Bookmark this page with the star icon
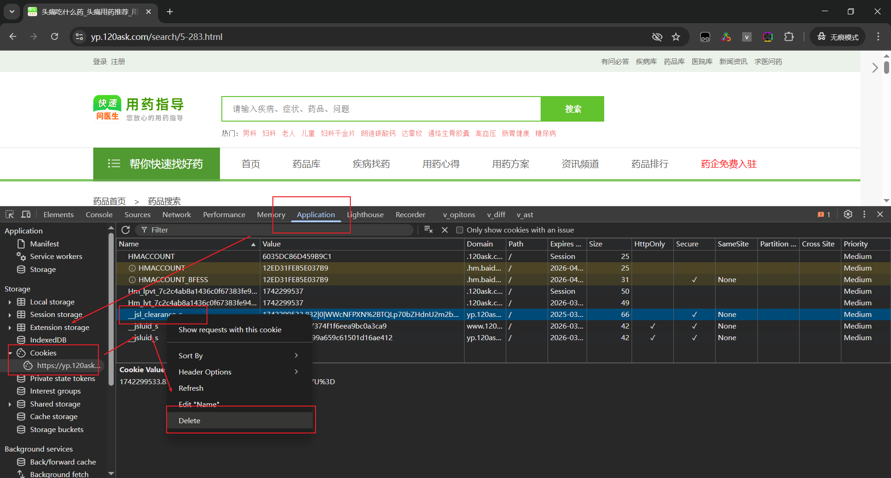891x478 pixels. [676, 37]
